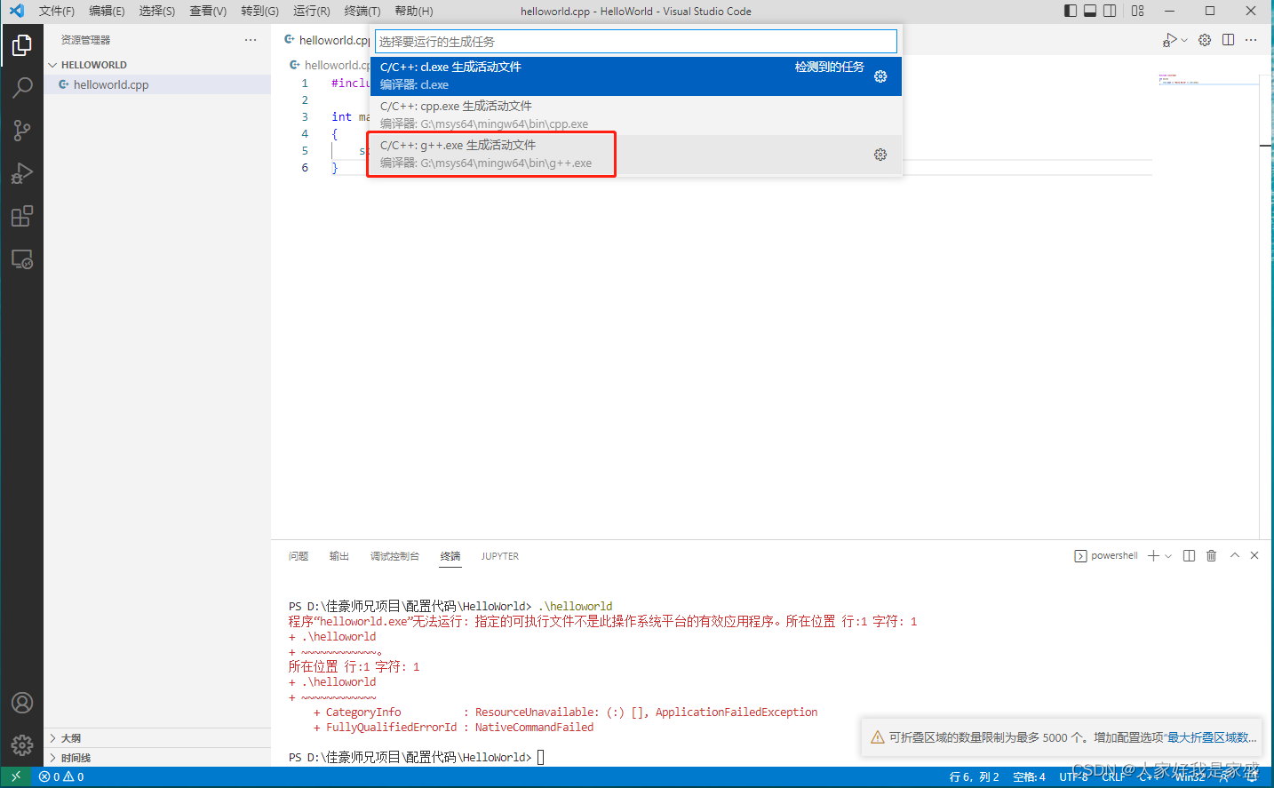Screen dimensions: 1274x788
Task: Split the editor to the right
Action: [x=1228, y=40]
